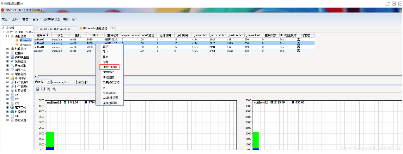The width and height of the screenshot is (403, 154).
Task: Open the 监控 dropdown menu
Action: [x=37, y=19]
